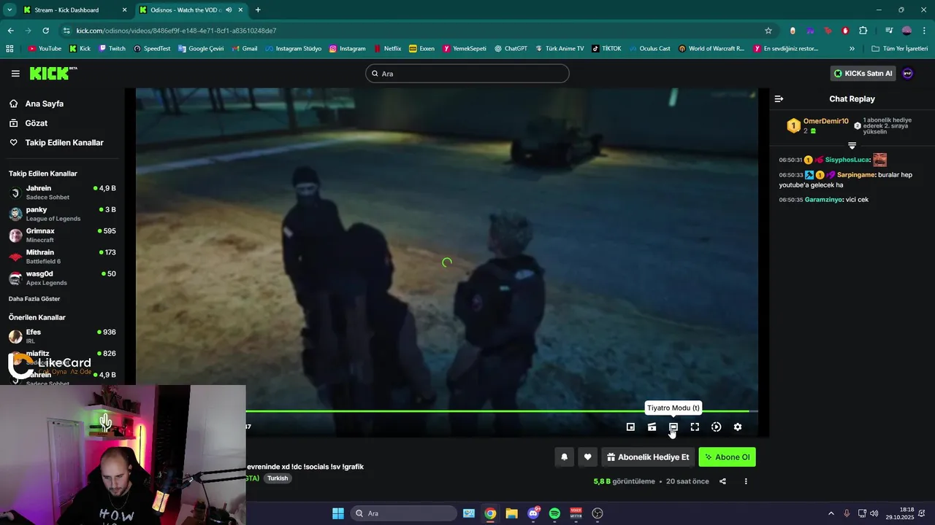The width and height of the screenshot is (935, 525).
Task: Click the Turkish language tag
Action: [x=278, y=478]
